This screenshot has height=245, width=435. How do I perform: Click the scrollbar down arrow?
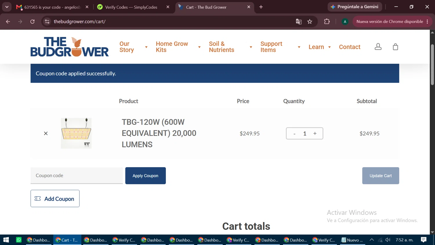(432, 232)
